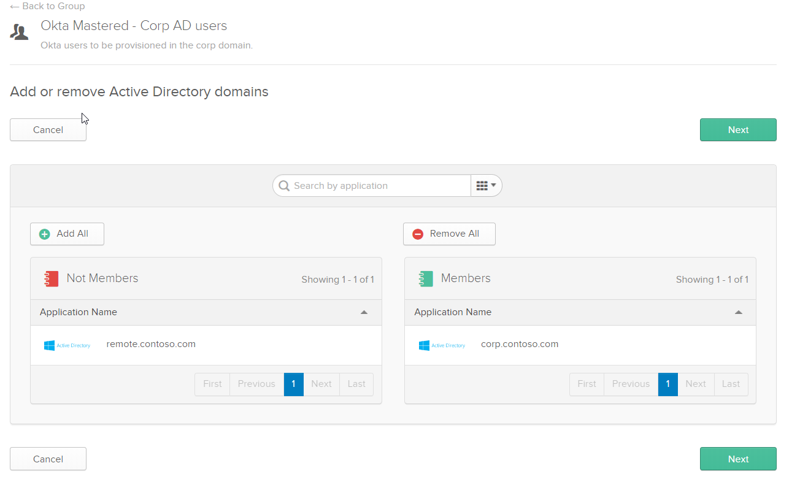Click Okta Mastered - Corp AD users title
Image resolution: width=800 pixels, height=501 pixels.
(x=134, y=26)
